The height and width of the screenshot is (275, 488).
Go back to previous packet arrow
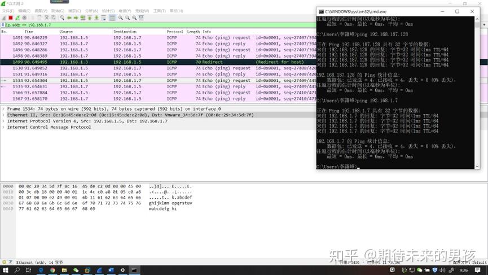pos(69,18)
